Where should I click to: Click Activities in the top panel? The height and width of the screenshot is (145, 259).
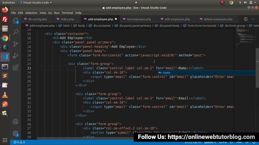(x=8, y=3)
